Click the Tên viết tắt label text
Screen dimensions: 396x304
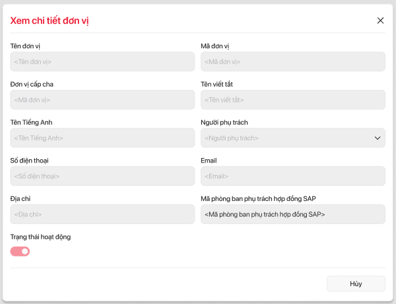[x=216, y=84]
